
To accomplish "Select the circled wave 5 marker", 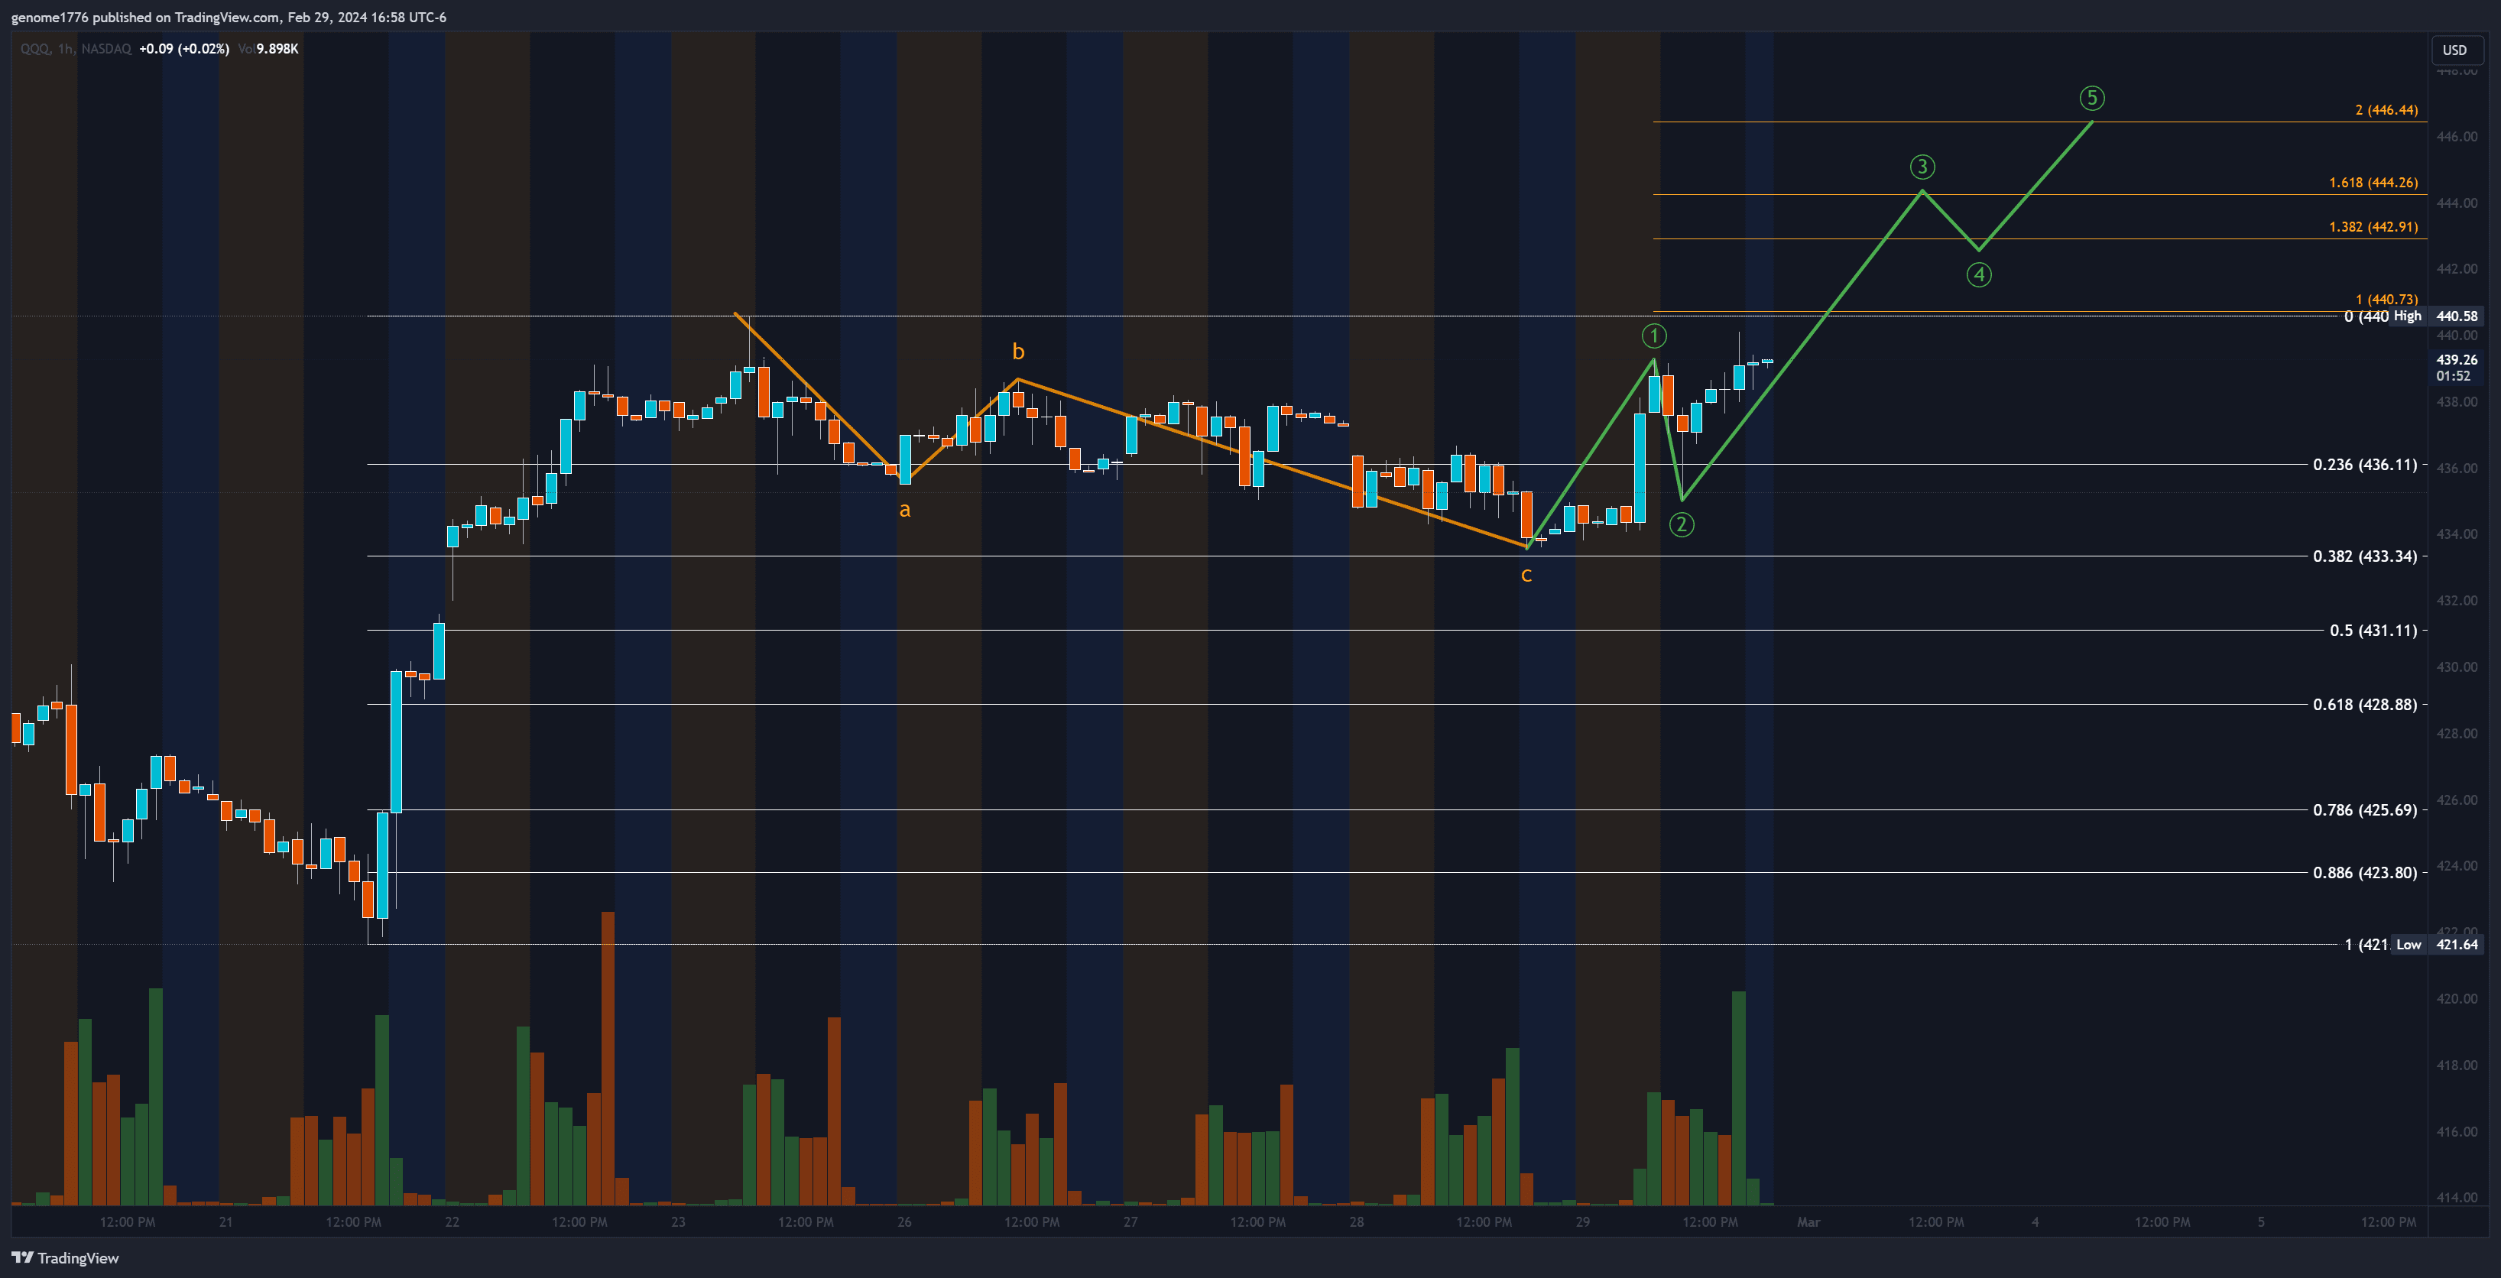I will click(2091, 98).
